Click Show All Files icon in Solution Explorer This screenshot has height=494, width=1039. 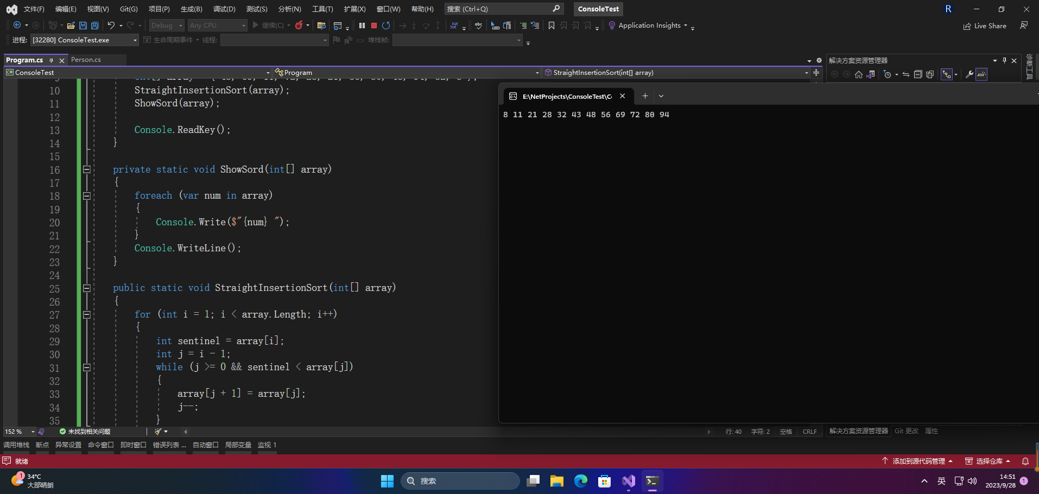pos(930,74)
